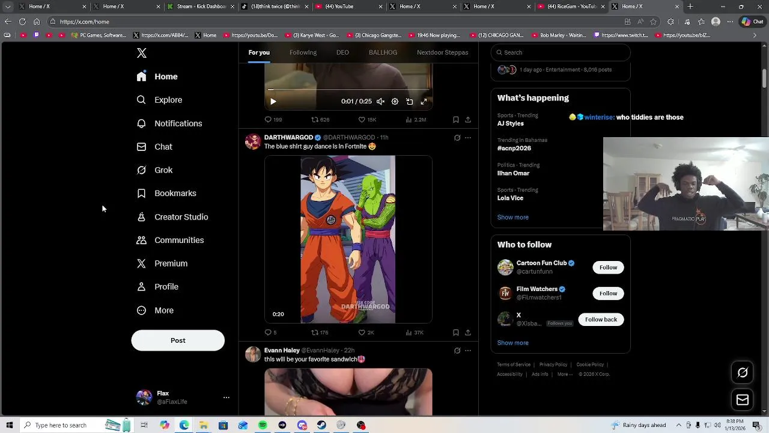Open the #acnp2026 trending topic

[514, 148]
